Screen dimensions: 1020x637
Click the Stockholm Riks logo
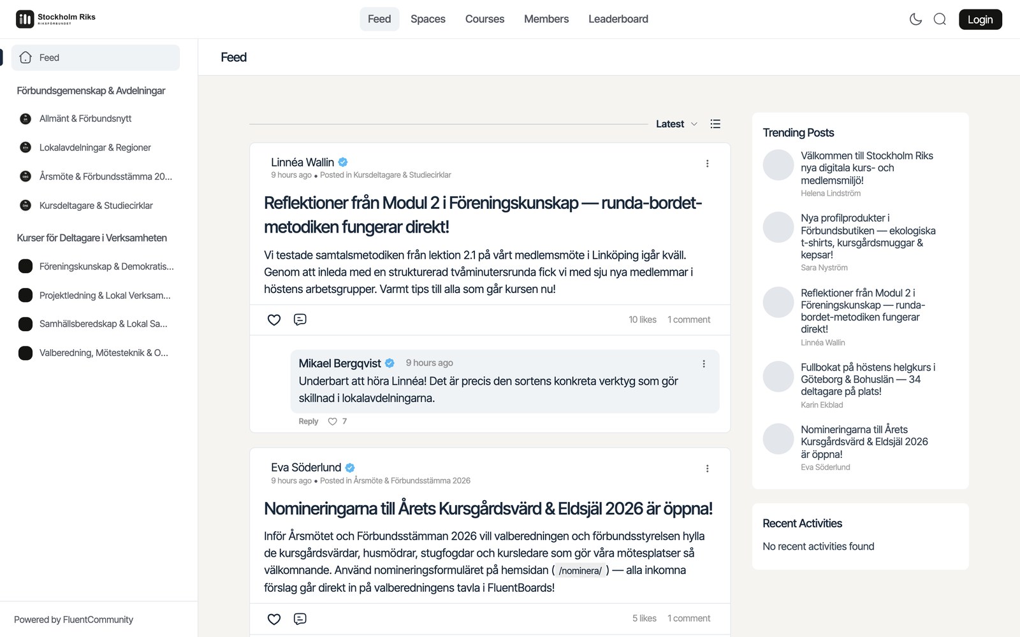pyautogui.click(x=56, y=19)
